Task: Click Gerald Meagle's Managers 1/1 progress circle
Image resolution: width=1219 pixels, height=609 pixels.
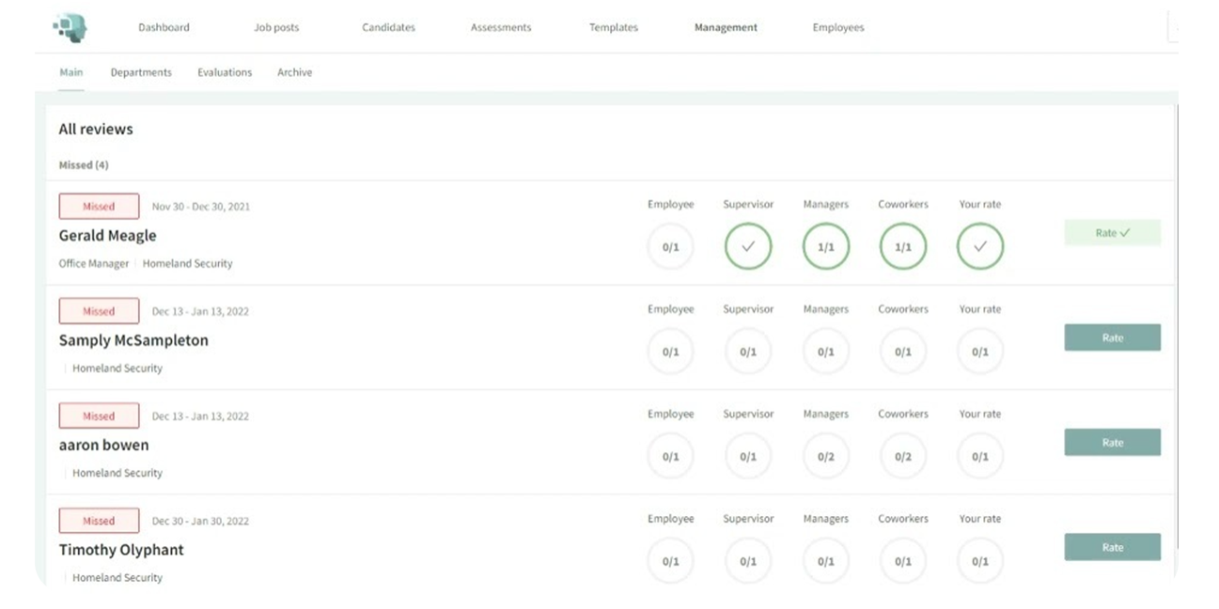Action: coord(825,246)
